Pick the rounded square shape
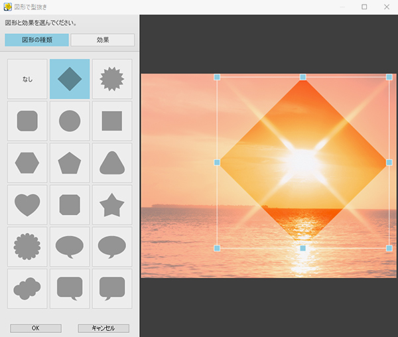The image size is (398, 337). click(x=27, y=121)
